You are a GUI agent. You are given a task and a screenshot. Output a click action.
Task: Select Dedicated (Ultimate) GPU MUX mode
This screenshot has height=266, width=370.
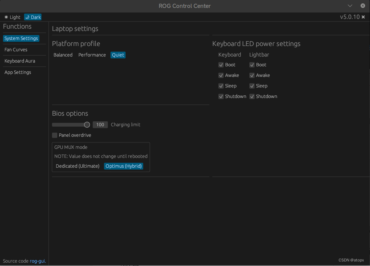78,166
